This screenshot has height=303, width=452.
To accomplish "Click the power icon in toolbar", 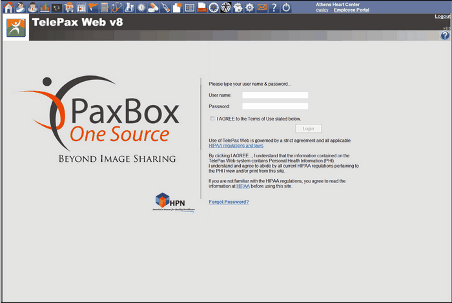I will click(286, 7).
